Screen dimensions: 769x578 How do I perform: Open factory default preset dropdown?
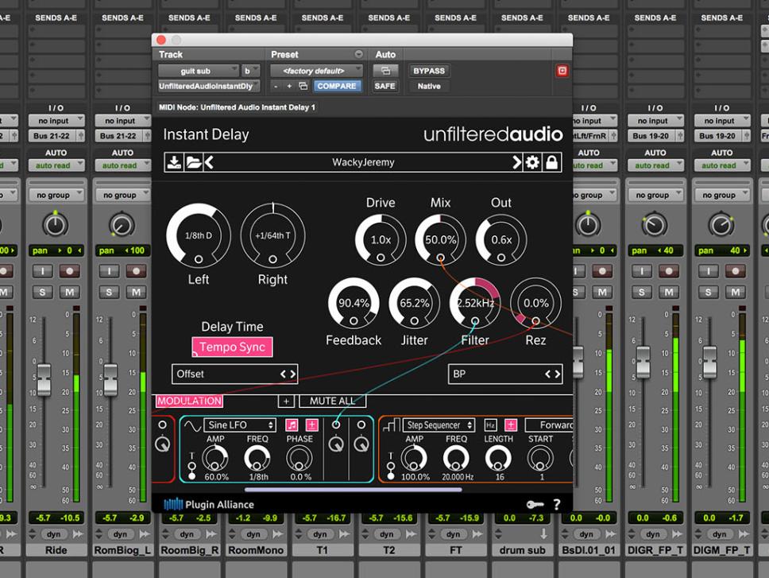315,71
